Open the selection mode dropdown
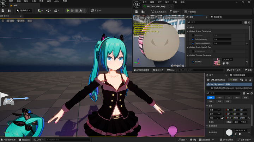 click(24, 11)
